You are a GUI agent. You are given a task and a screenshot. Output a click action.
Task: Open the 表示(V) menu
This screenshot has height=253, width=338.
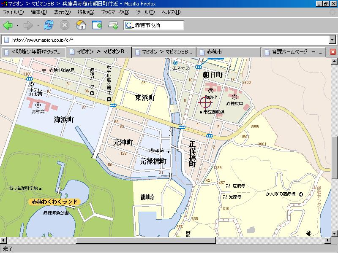click(x=62, y=12)
